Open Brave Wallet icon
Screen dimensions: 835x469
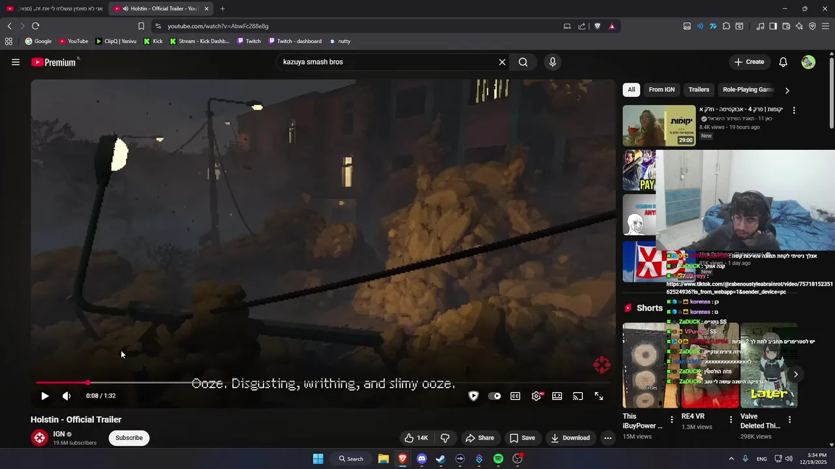786,26
